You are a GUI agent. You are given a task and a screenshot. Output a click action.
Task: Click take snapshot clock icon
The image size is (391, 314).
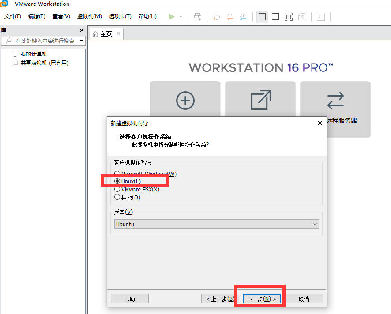coord(216,17)
